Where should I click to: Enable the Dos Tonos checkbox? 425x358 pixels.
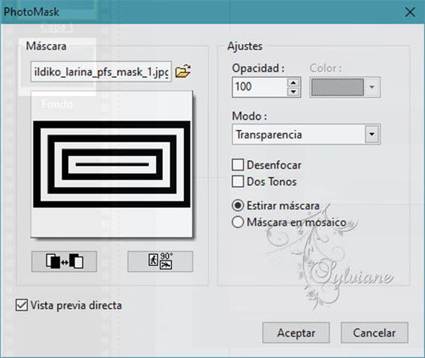pyautogui.click(x=237, y=181)
